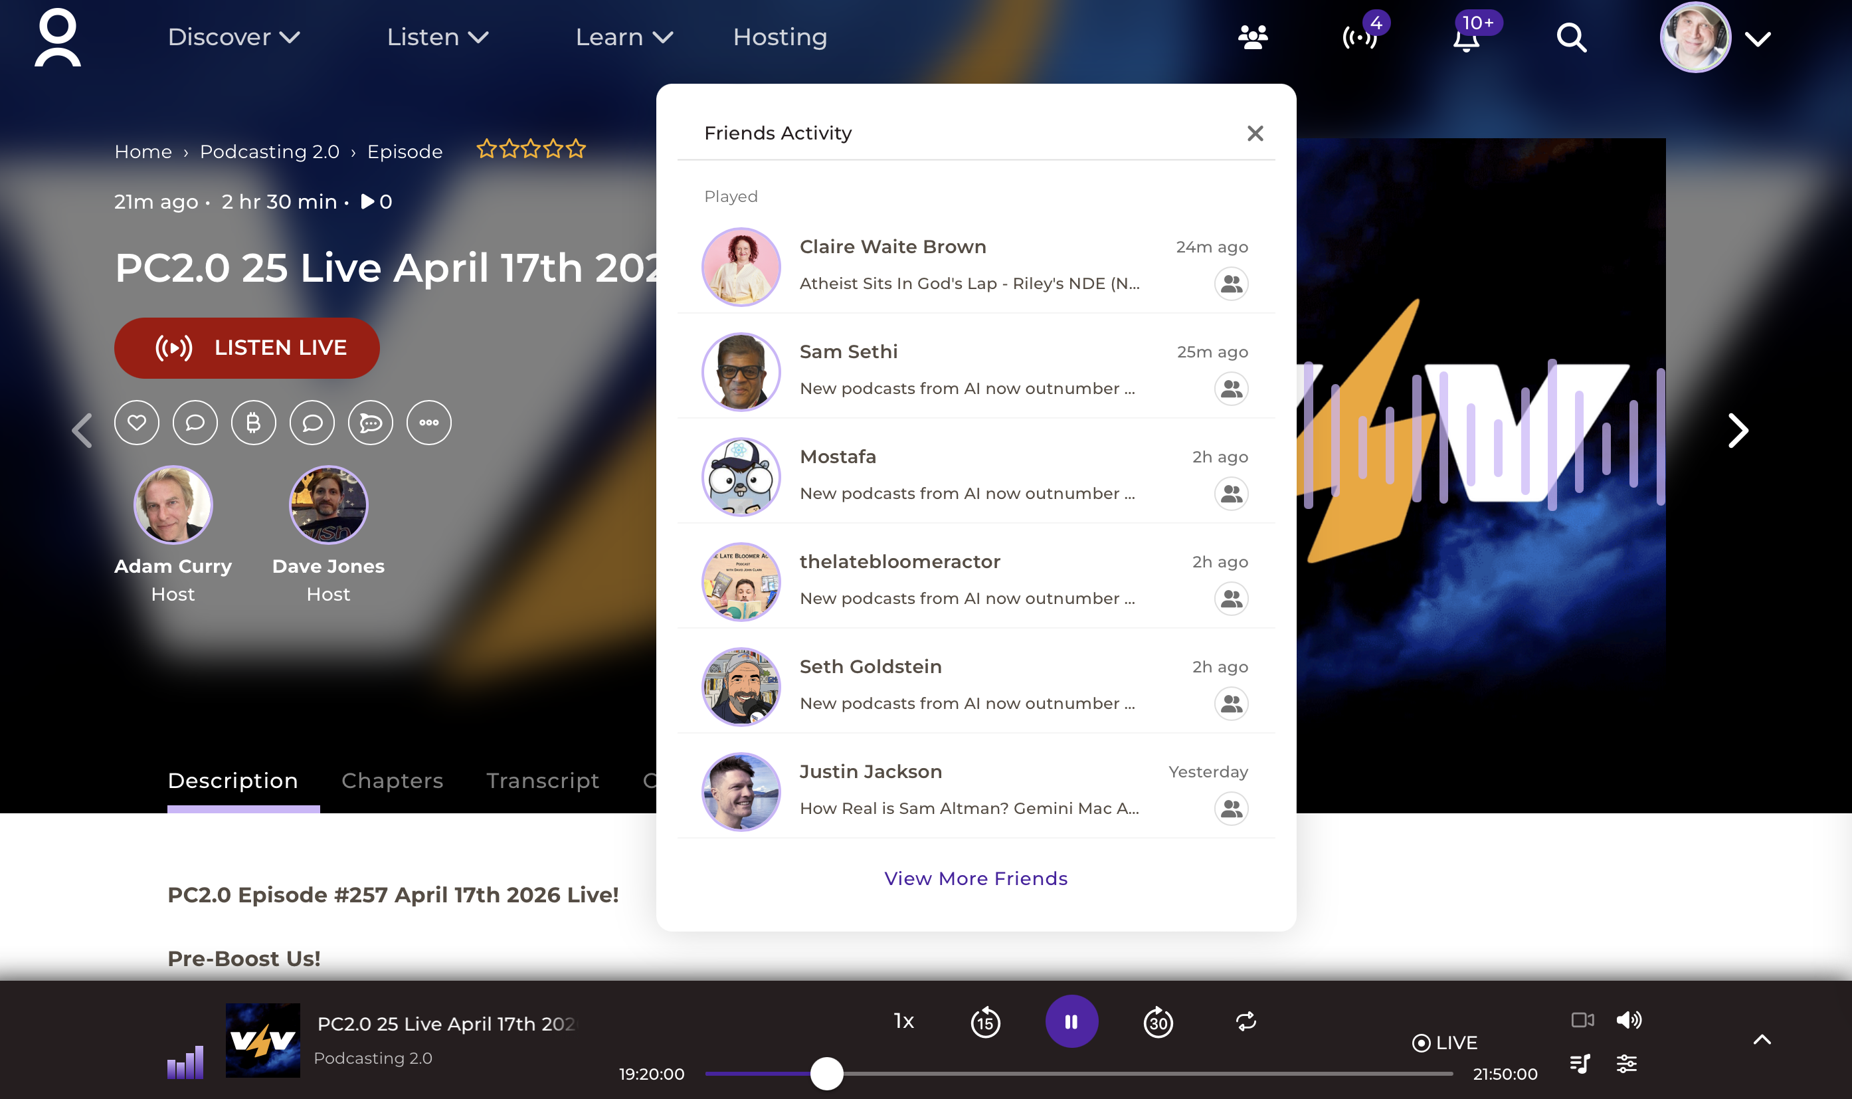This screenshot has height=1099, width=1852.
Task: Expand the player with the up chevron
Action: 1762,1040
